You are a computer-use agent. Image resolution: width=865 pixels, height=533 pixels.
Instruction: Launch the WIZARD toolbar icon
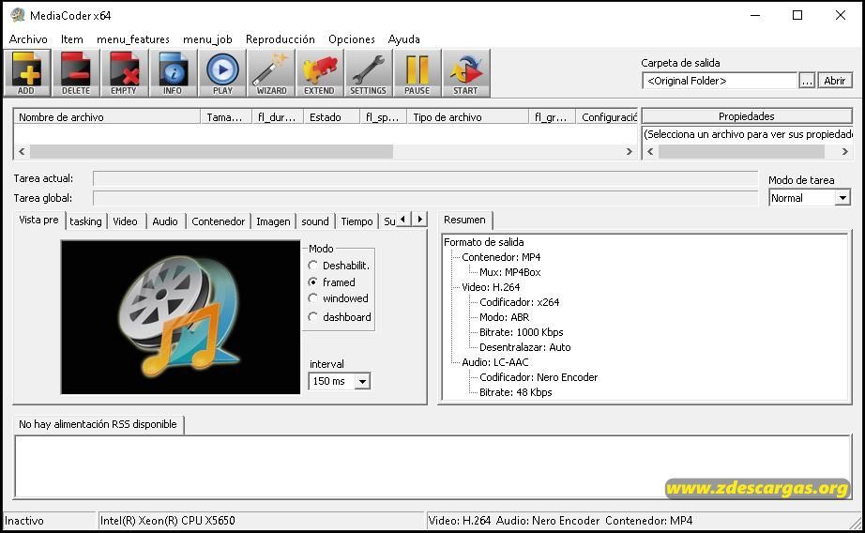click(x=271, y=73)
